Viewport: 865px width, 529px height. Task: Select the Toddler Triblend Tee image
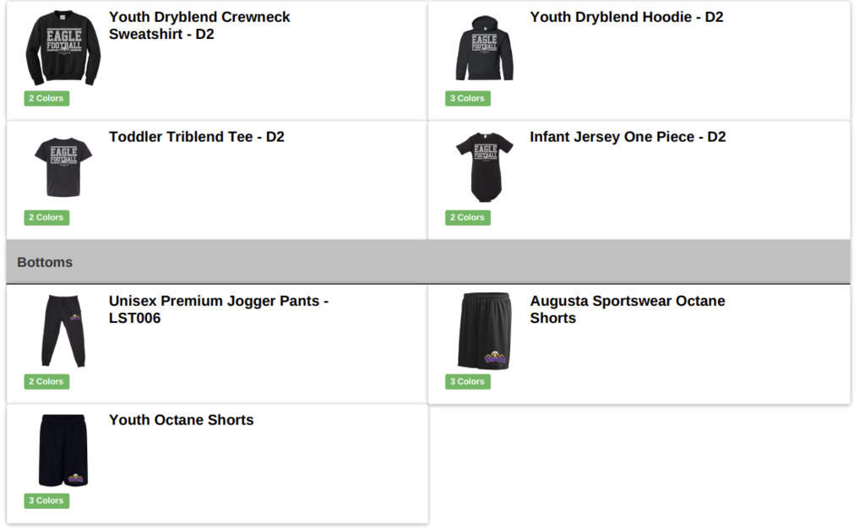(63, 167)
